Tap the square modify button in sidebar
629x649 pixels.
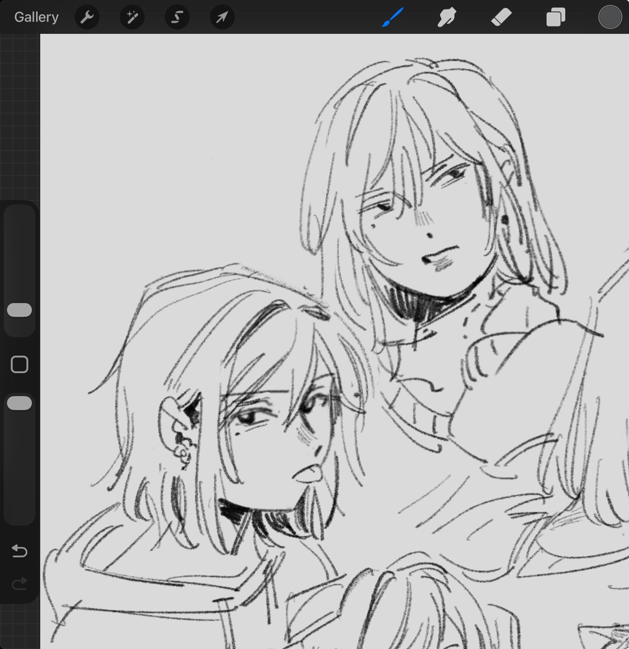tap(19, 365)
